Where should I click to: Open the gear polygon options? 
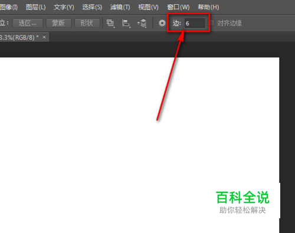coord(162,23)
